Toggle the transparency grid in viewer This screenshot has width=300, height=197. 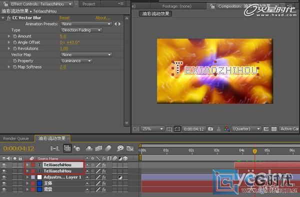pos(274,129)
